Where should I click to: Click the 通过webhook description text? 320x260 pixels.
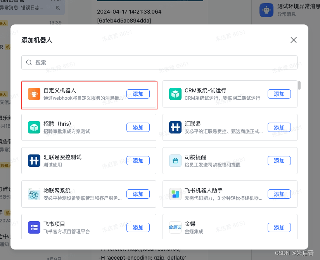coord(83,98)
